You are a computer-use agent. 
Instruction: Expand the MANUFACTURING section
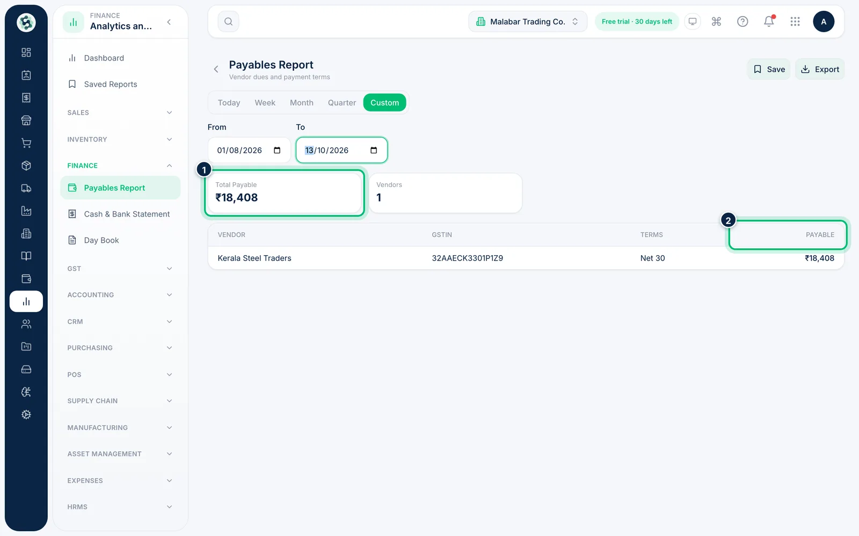coord(120,428)
